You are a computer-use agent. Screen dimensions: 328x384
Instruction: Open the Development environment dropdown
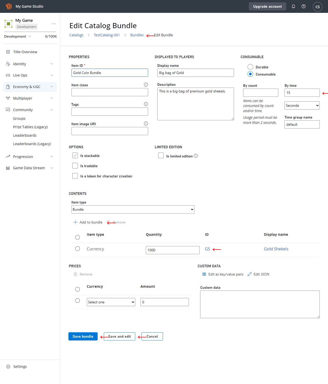pyautogui.click(x=18, y=36)
